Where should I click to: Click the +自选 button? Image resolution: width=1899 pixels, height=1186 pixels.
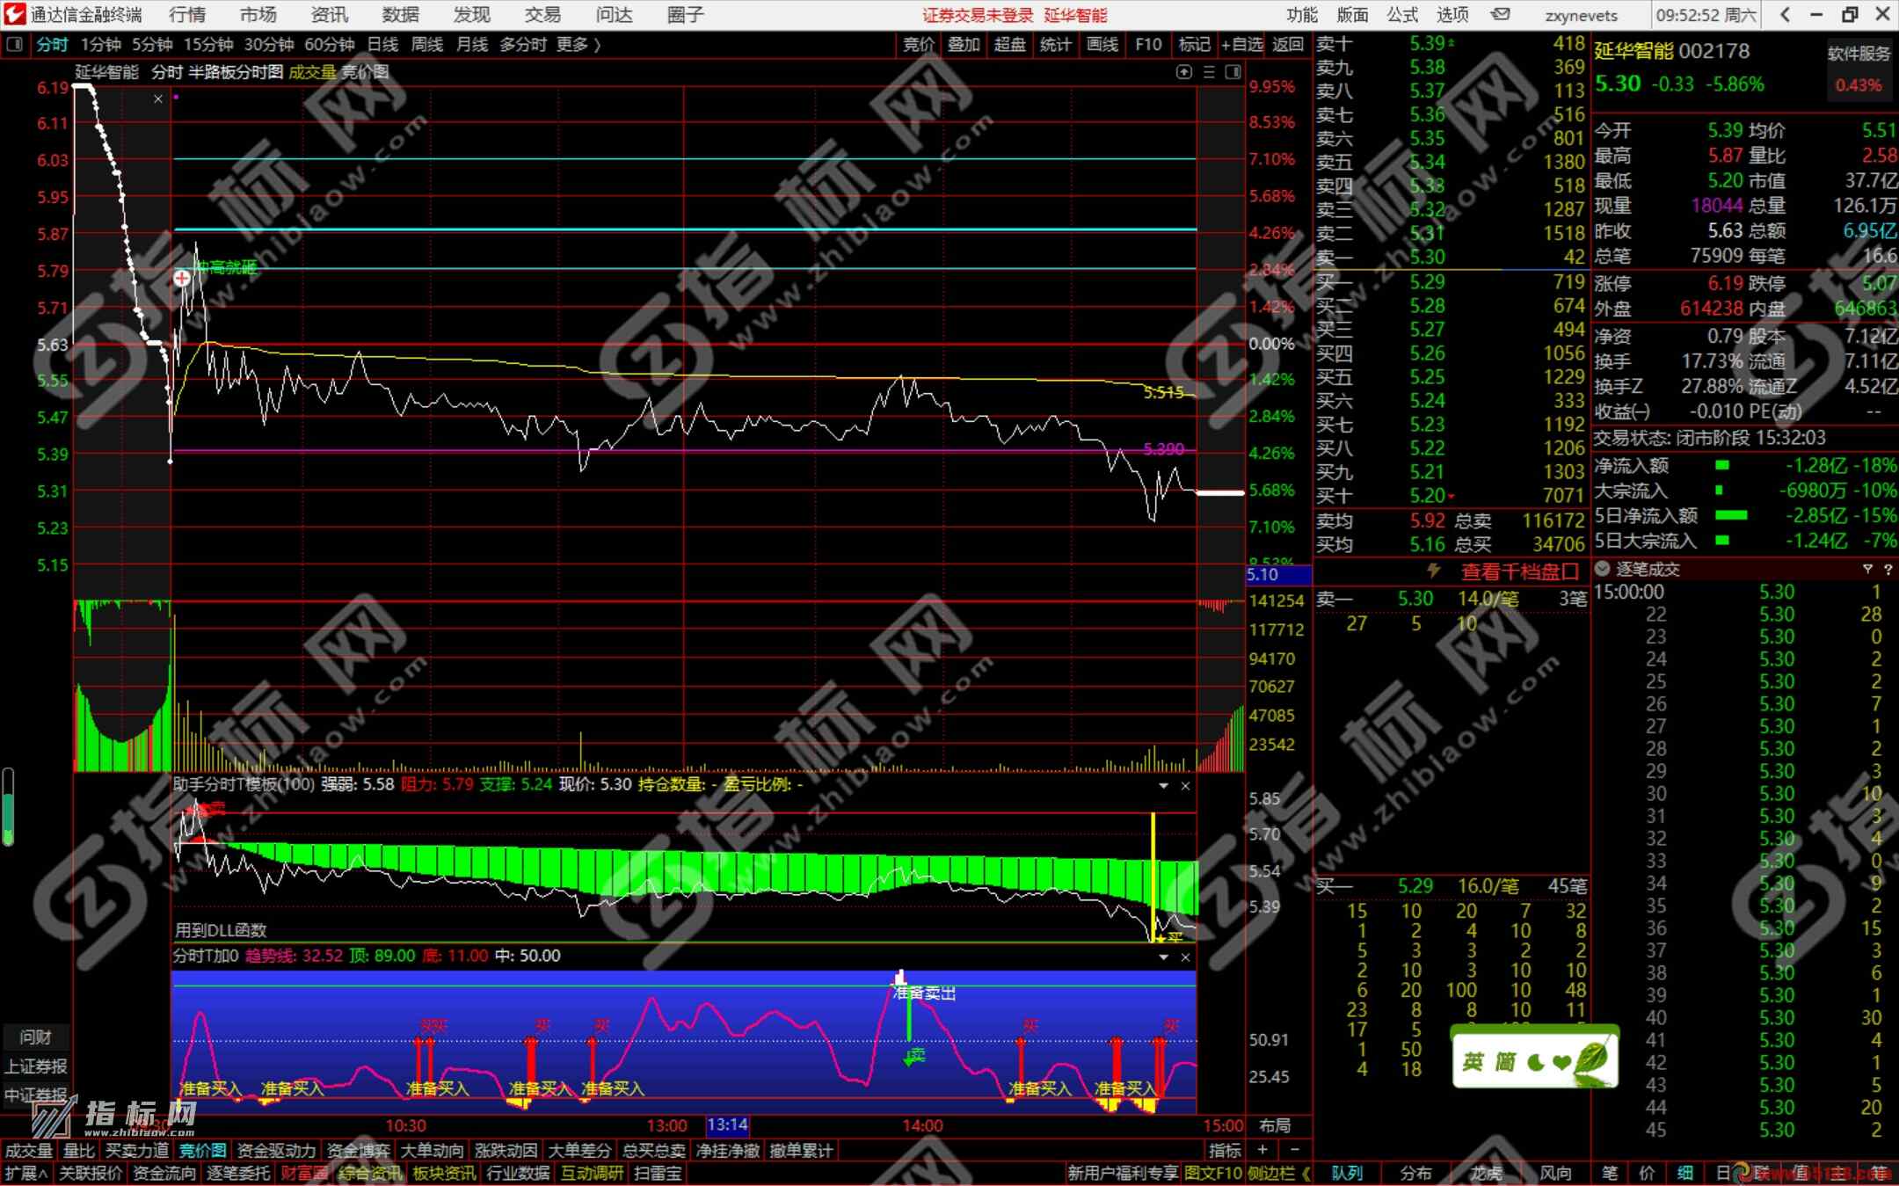(x=1241, y=44)
